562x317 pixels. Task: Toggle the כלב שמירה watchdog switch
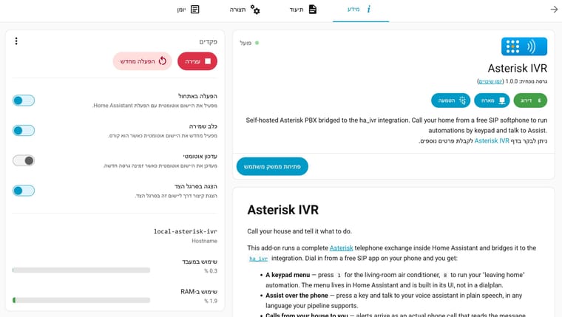24,130
